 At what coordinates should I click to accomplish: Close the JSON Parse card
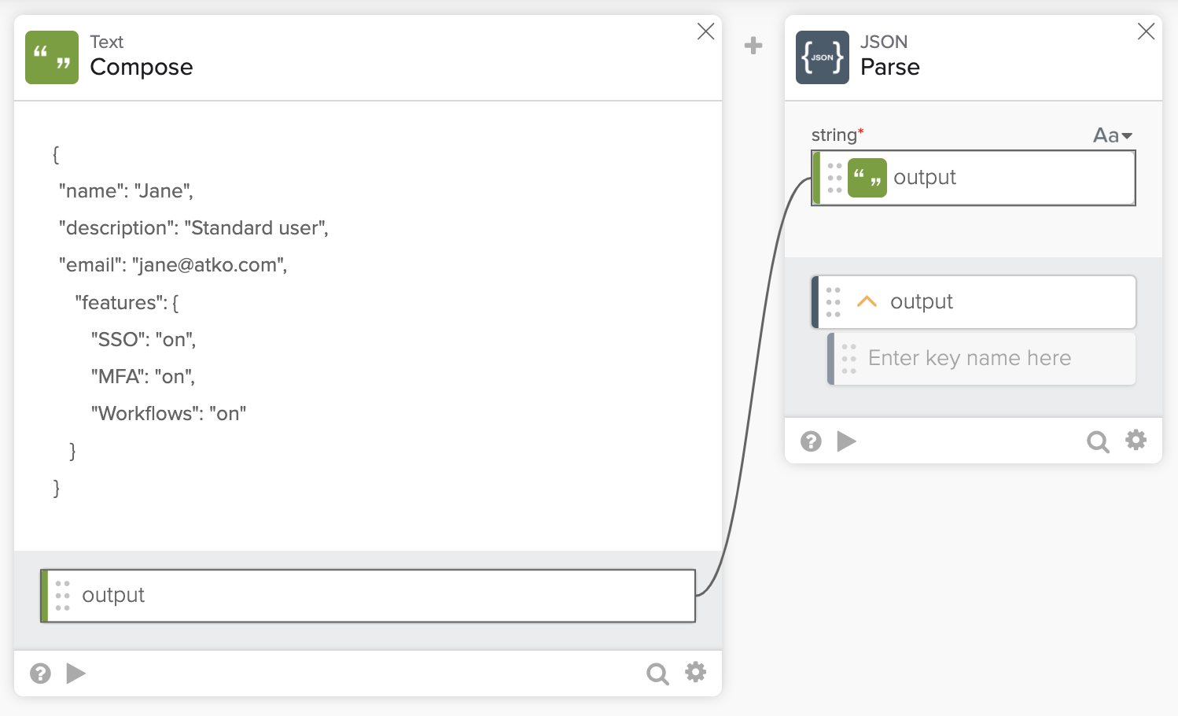click(1146, 31)
